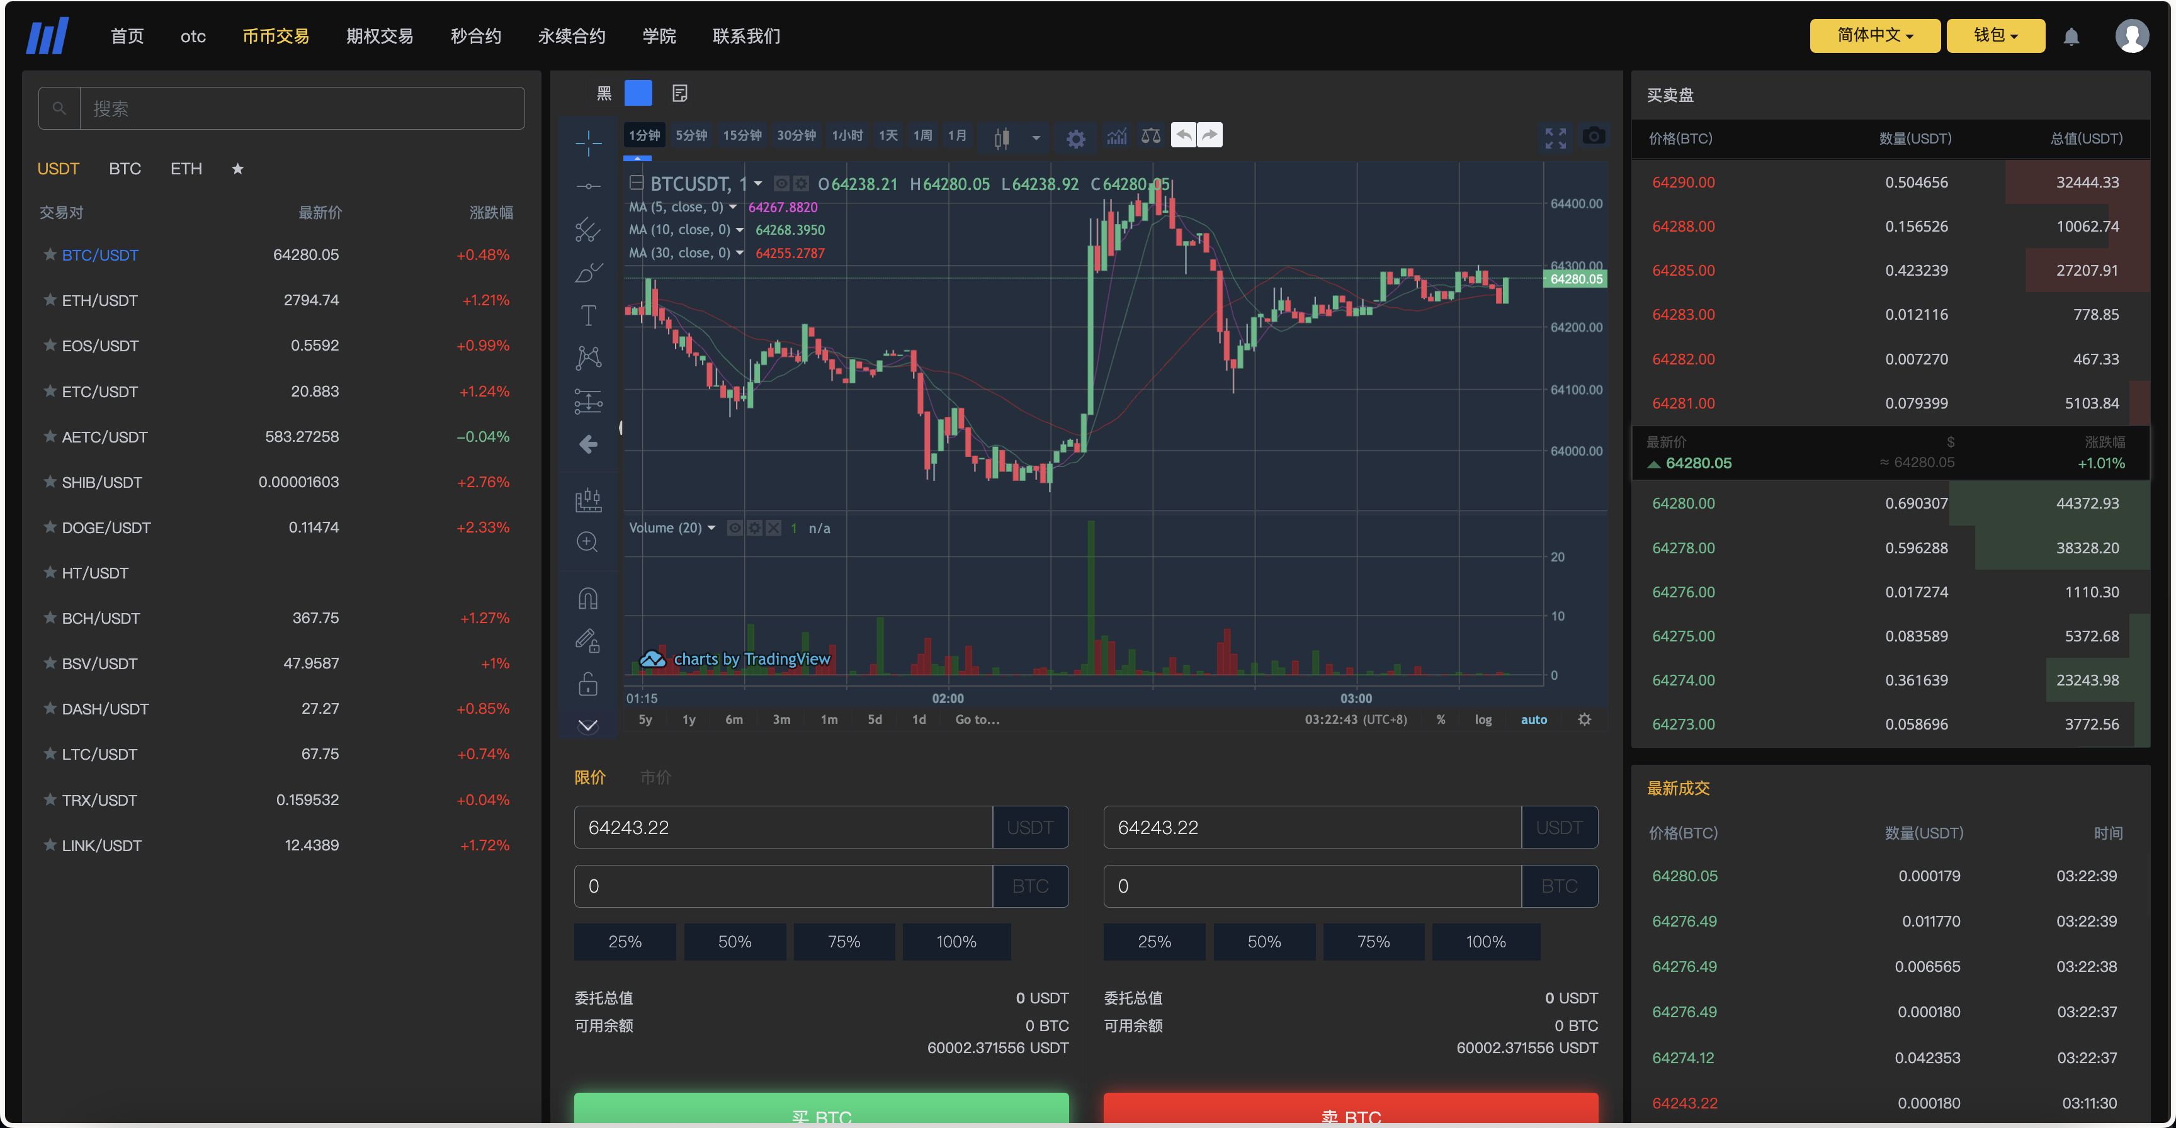Lock all drawings on the chart
The height and width of the screenshot is (1128, 2176).
(x=588, y=684)
